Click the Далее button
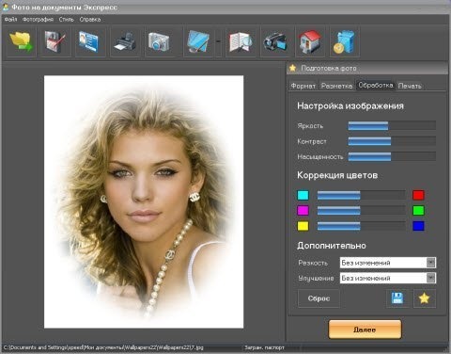The image size is (451, 354). 365,330
